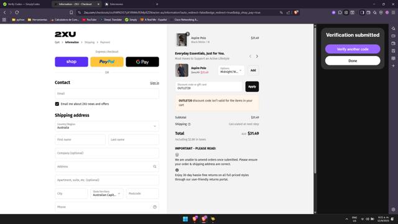Close the Information - 2XU - Checkout tab
The height and width of the screenshot is (224, 398).
click(x=98, y=4)
